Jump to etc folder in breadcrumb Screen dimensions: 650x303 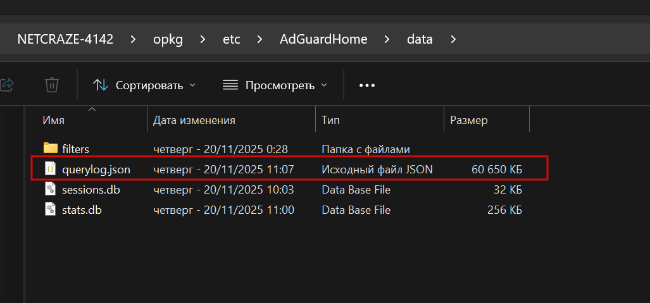click(231, 39)
